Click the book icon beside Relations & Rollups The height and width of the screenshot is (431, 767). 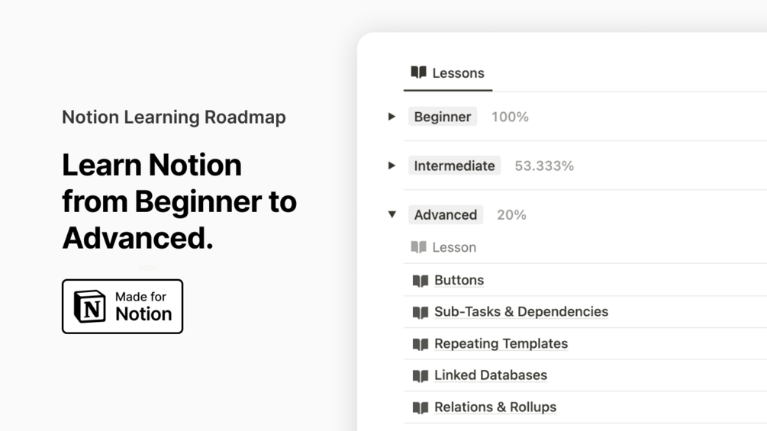point(420,407)
